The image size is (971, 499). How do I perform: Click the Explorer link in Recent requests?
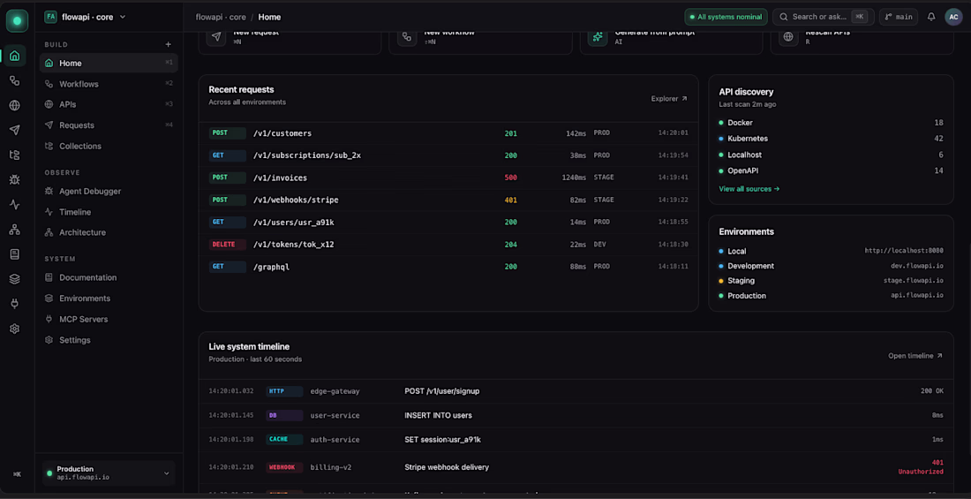pos(669,99)
